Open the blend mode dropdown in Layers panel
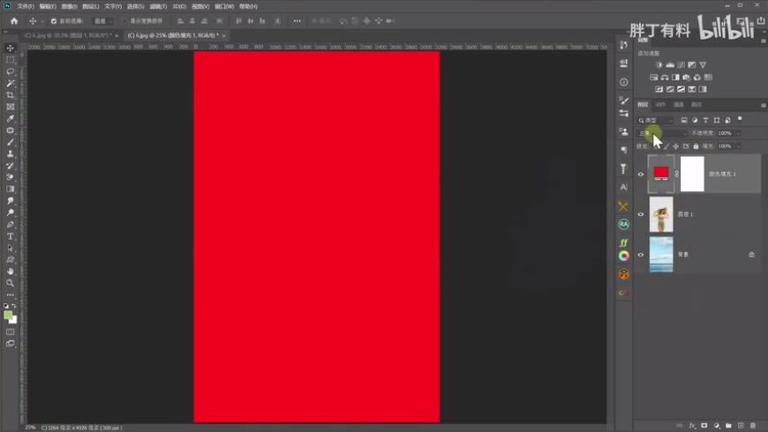The height and width of the screenshot is (432, 768). coord(660,133)
